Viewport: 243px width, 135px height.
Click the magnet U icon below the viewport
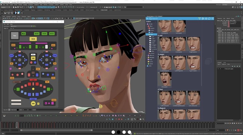pos(4,116)
